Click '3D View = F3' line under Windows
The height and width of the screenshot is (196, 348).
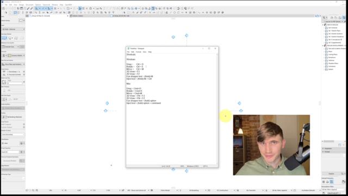[133, 71]
